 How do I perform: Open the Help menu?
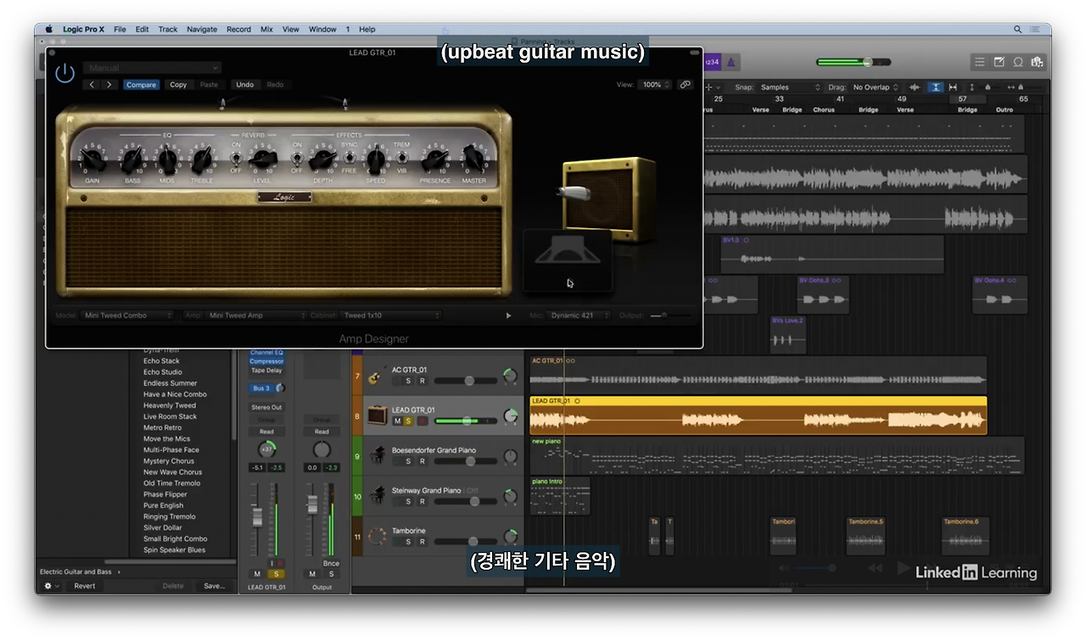pos(367,29)
